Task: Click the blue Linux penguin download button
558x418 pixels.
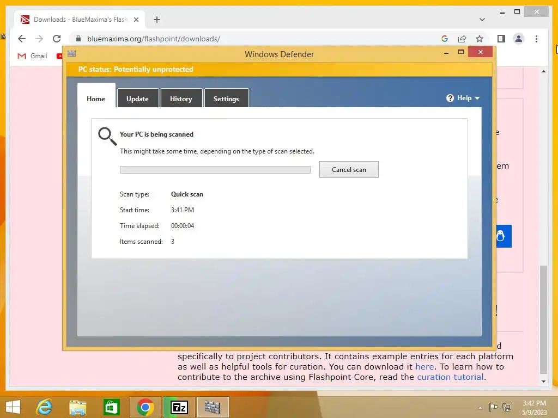Action: pos(504,236)
